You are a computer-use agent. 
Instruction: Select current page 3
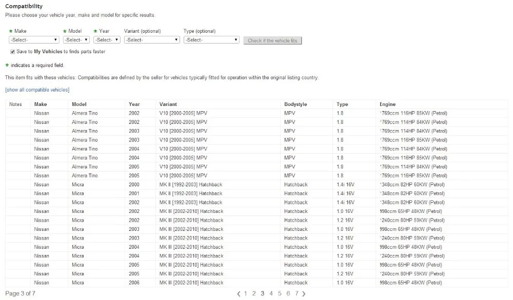(262, 293)
